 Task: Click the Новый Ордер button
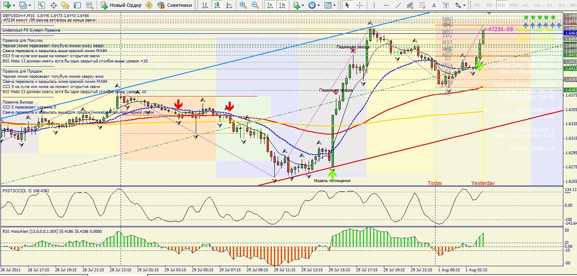point(121,5)
